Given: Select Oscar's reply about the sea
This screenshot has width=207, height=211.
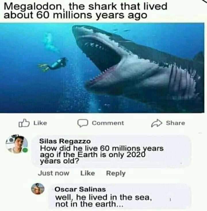Looking at the screenshot, I should pos(103,201).
